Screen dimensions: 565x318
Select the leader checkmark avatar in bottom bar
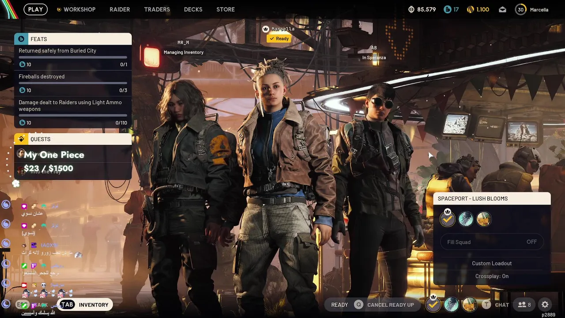click(x=433, y=304)
